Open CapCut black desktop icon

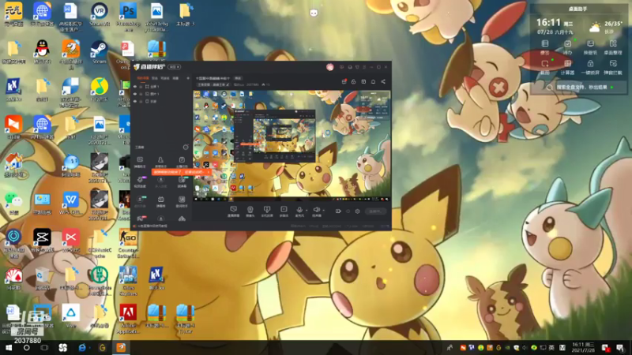click(x=43, y=241)
